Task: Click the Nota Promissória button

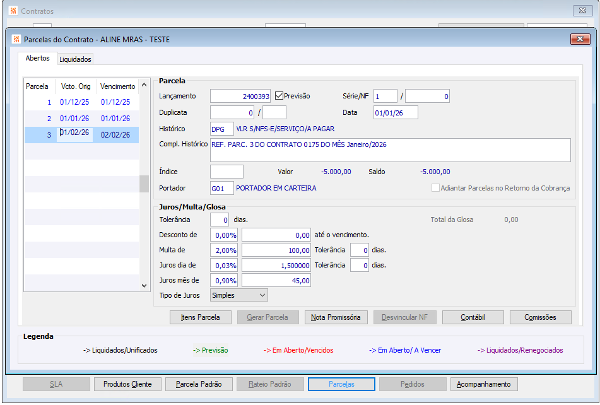Action: click(335, 317)
